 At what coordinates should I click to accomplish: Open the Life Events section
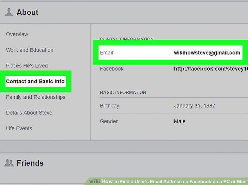[x=19, y=128]
